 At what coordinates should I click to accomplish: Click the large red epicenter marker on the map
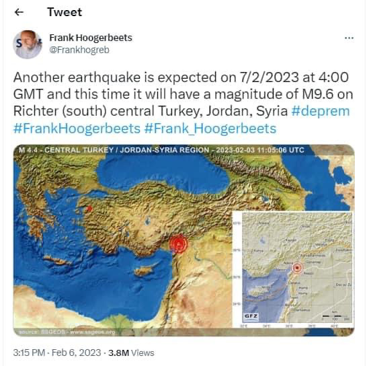coord(178,244)
